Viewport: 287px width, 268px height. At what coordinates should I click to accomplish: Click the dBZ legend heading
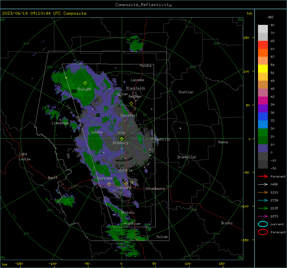270,17
